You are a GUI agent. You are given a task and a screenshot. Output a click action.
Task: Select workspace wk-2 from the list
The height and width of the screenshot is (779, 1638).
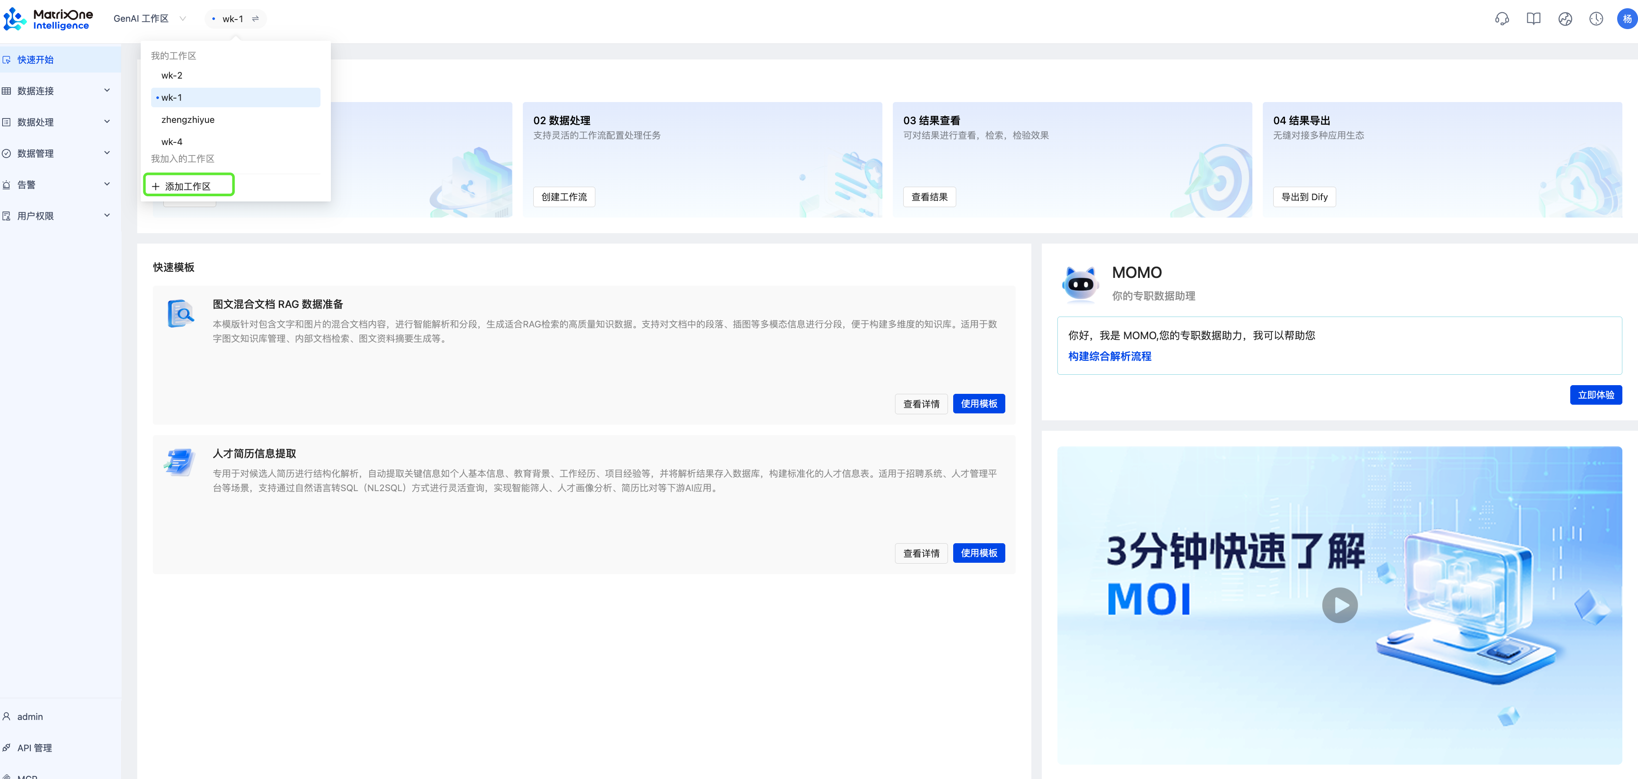172,76
